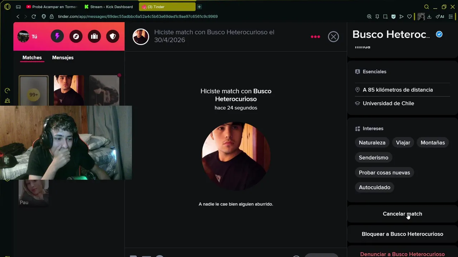Screen dimensions: 458x257
Task: Open the match thumbnail with the red dot
Action: tap(104, 91)
